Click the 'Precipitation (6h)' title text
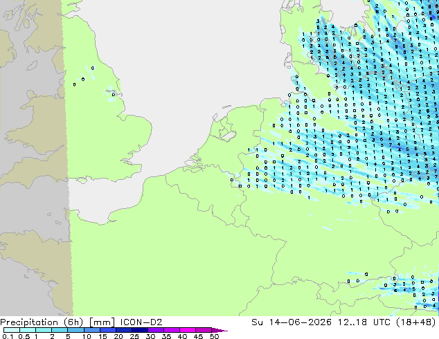Viewport: 439px width, 339px height. pyautogui.click(x=42, y=322)
